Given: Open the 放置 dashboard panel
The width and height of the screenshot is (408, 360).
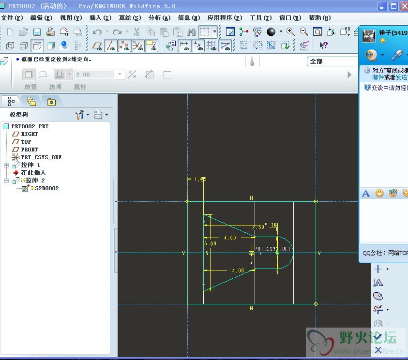Looking at the screenshot, I should click(x=30, y=87).
